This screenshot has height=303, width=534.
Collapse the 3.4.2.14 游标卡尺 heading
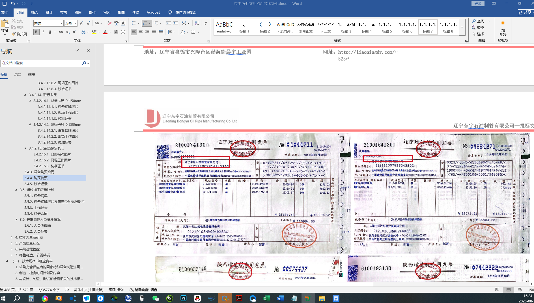tap(25, 95)
